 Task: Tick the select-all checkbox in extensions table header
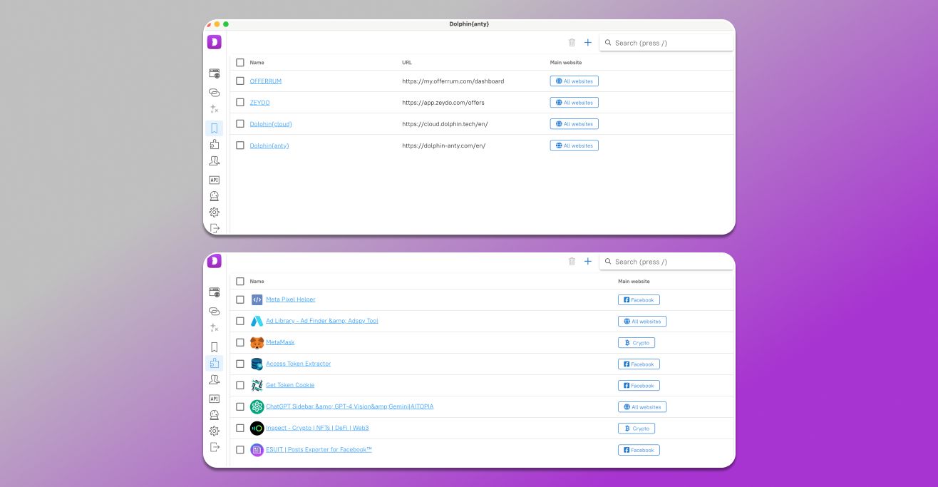[x=240, y=282]
